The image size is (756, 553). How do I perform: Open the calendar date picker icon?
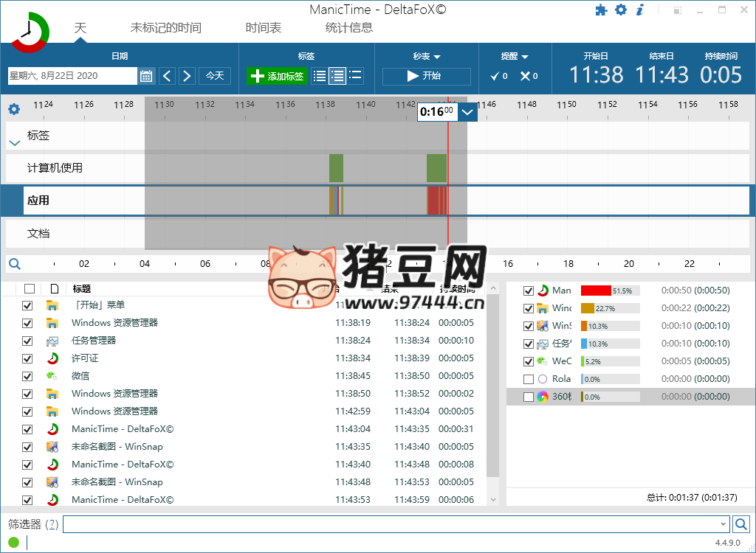pyautogui.click(x=147, y=75)
